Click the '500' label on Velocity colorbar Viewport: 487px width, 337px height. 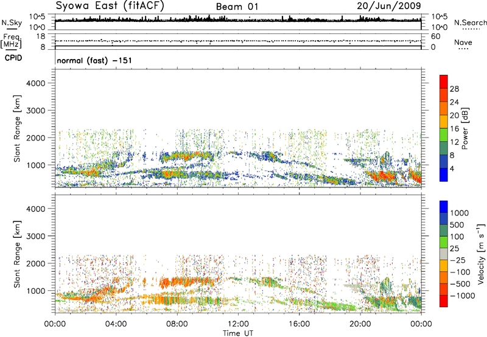point(457,225)
